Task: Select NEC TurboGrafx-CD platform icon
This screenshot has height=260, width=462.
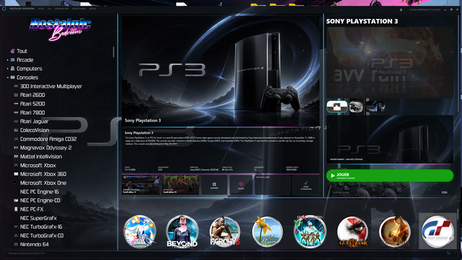Action: 16,236
